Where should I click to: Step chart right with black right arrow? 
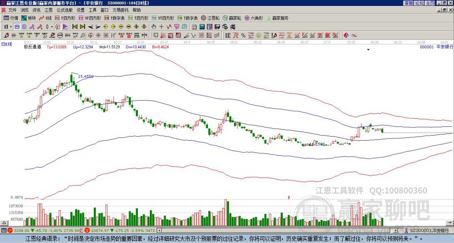pyautogui.click(x=98, y=27)
